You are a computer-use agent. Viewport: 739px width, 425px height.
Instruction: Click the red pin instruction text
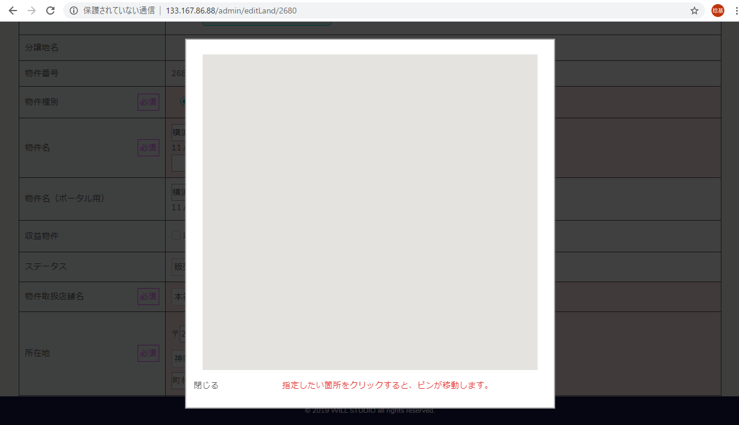pos(385,385)
